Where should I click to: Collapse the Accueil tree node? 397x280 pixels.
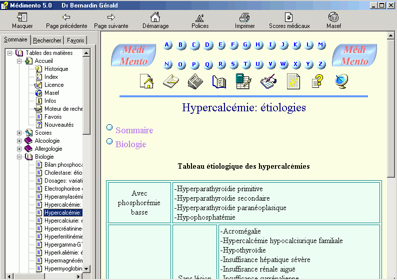pyautogui.click(x=19, y=61)
